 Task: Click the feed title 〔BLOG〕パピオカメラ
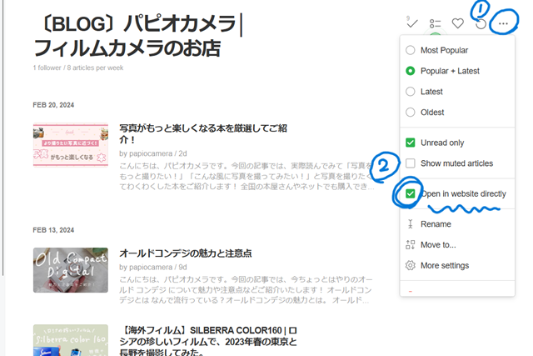(x=139, y=36)
